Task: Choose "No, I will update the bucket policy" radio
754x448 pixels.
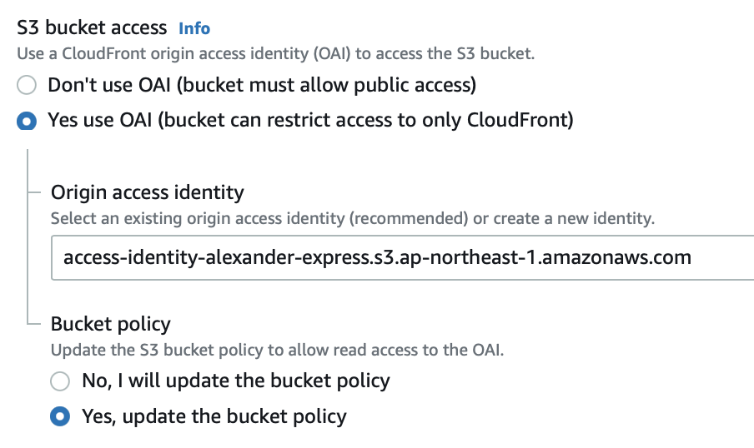Action: click(x=60, y=381)
